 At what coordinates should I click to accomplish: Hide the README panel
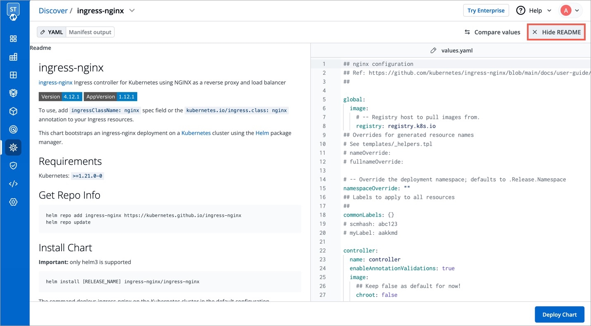[x=556, y=32]
